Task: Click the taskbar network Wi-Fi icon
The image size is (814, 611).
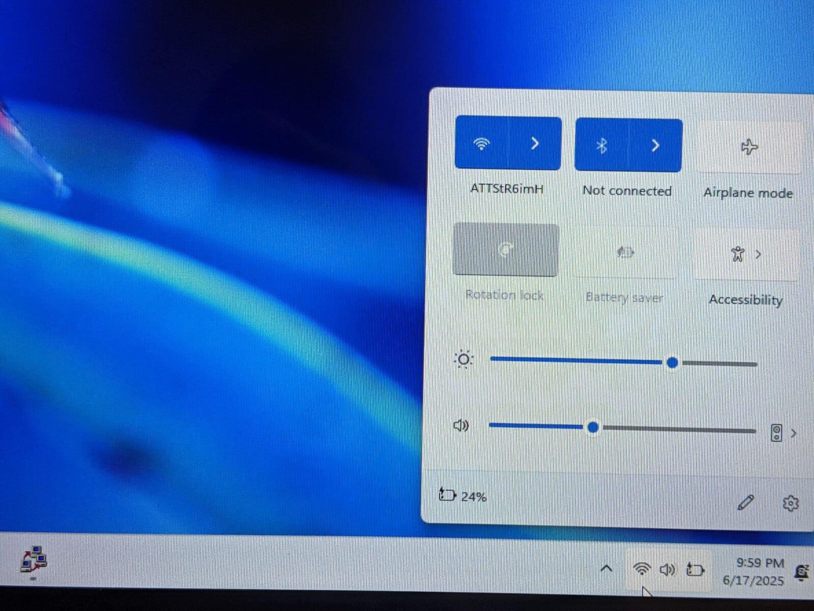Action: coord(642,568)
